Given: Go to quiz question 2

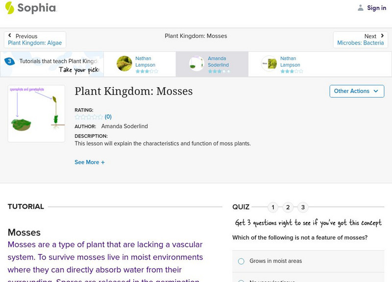Looking at the screenshot, I should point(288,207).
